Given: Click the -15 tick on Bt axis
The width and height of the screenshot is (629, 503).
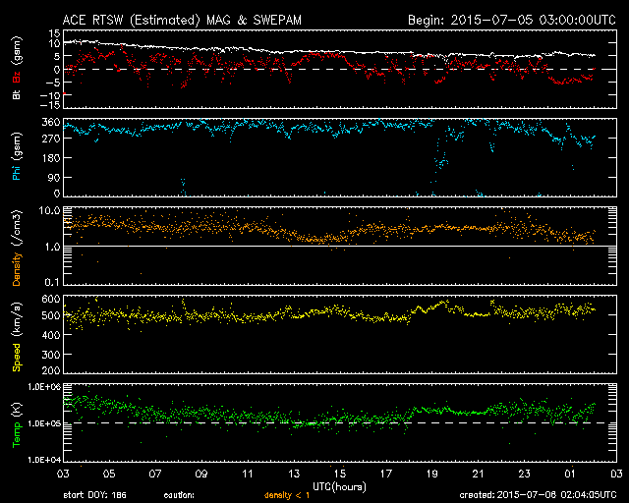Looking at the screenshot, I should [x=51, y=104].
